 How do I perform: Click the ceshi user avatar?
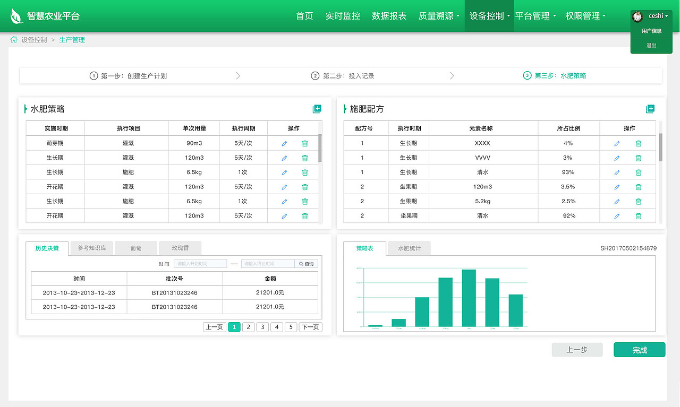point(637,16)
